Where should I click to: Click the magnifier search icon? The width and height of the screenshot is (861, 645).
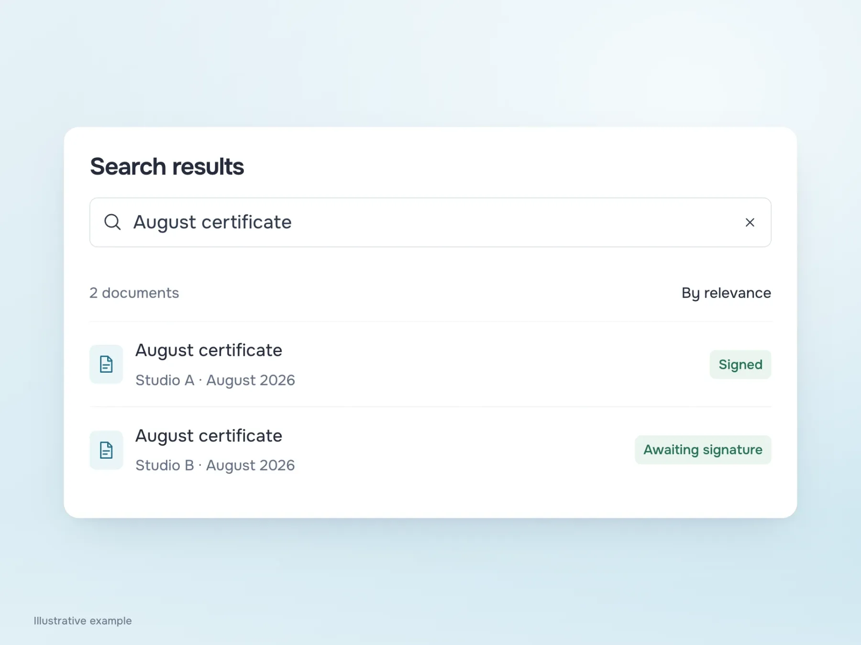[x=112, y=222]
